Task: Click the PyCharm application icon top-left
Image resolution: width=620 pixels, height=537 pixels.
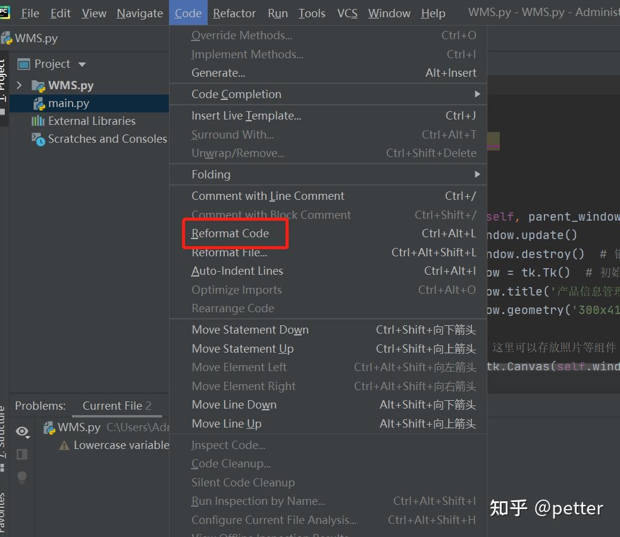Action: pyautogui.click(x=7, y=12)
